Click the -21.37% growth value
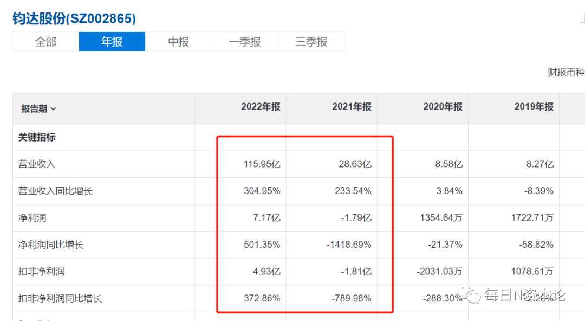This screenshot has height=321, width=585. (445, 245)
